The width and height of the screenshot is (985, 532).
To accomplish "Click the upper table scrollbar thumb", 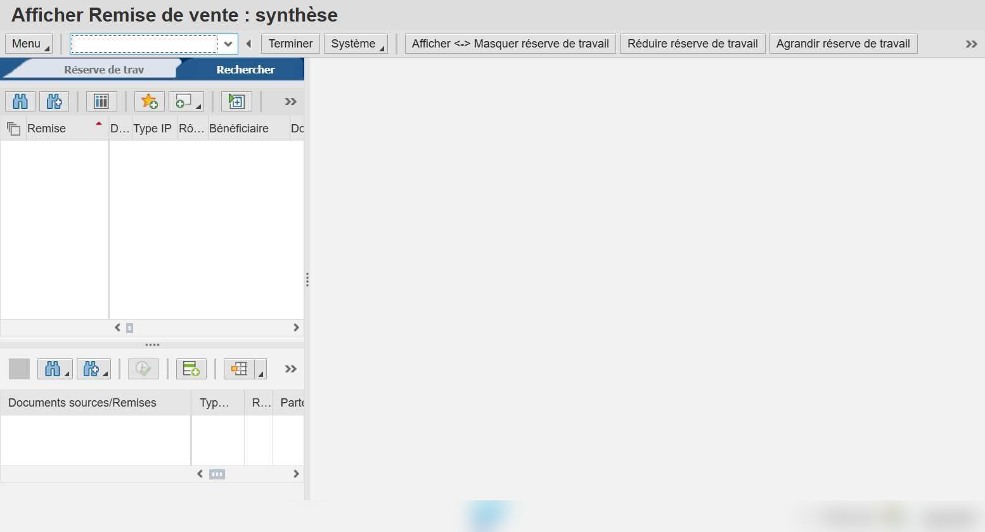I will (129, 328).
